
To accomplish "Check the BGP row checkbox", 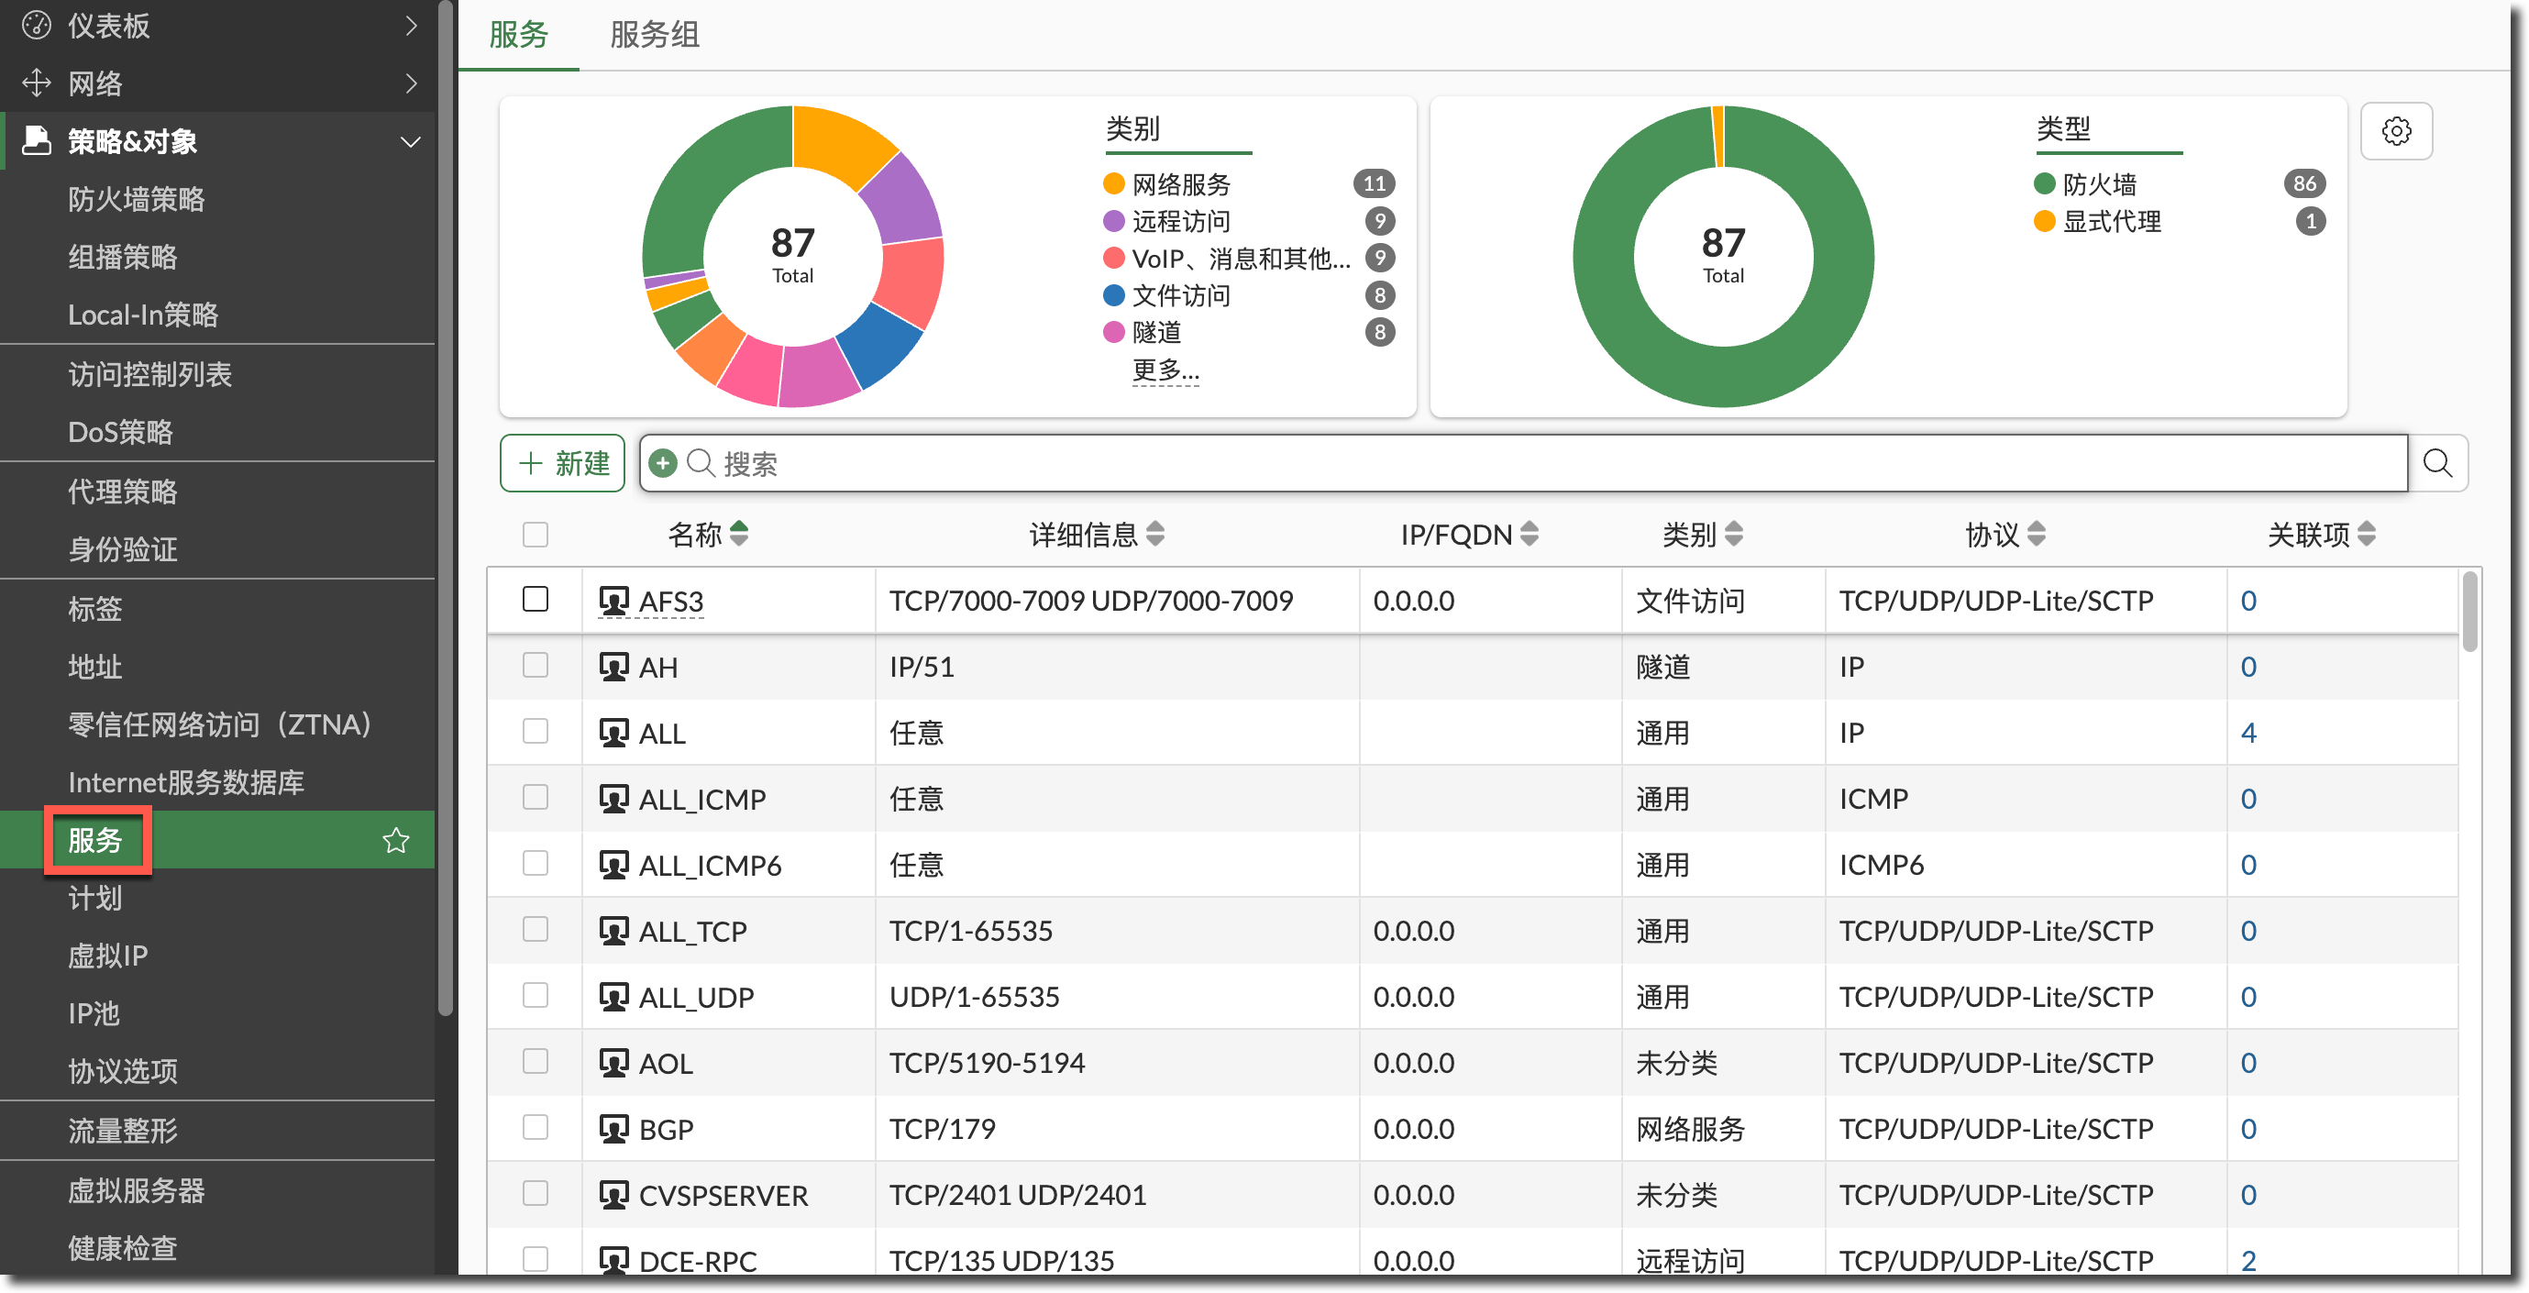I will (x=536, y=1127).
